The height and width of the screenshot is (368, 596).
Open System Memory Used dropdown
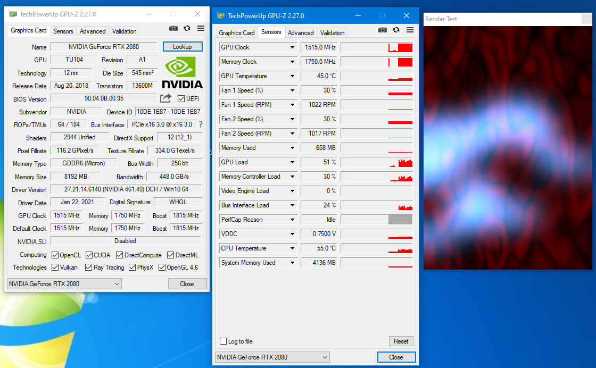pyautogui.click(x=292, y=263)
